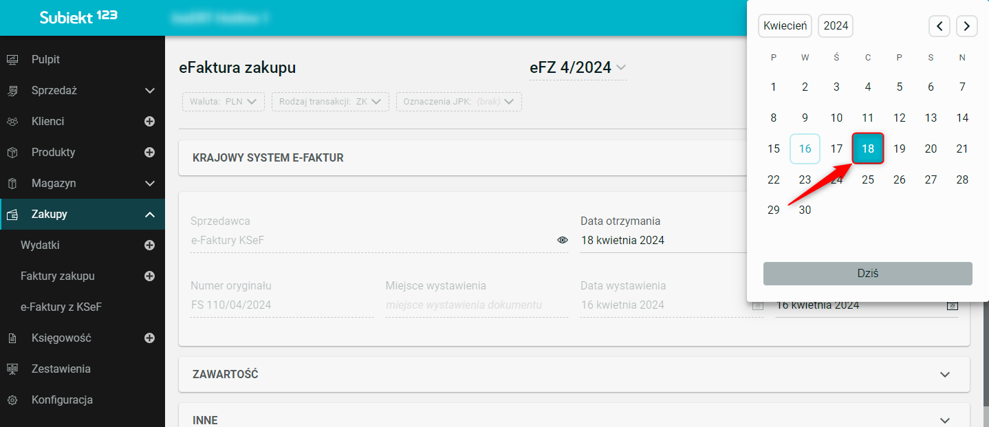Select day 12 in calendar
Screen dimensions: 989x427
click(x=900, y=118)
